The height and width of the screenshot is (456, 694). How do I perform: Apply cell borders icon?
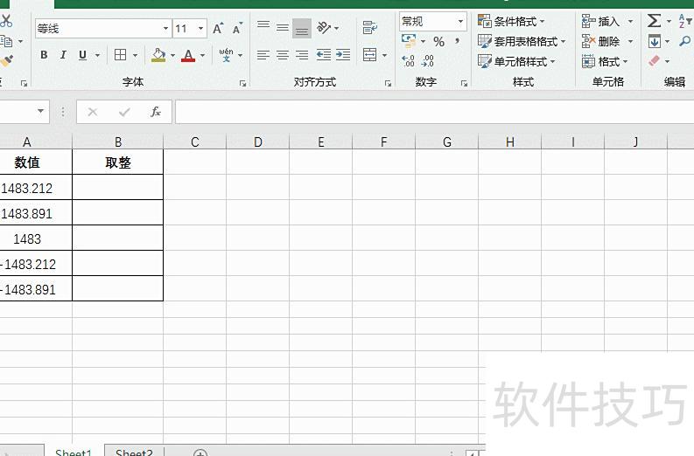coord(120,55)
